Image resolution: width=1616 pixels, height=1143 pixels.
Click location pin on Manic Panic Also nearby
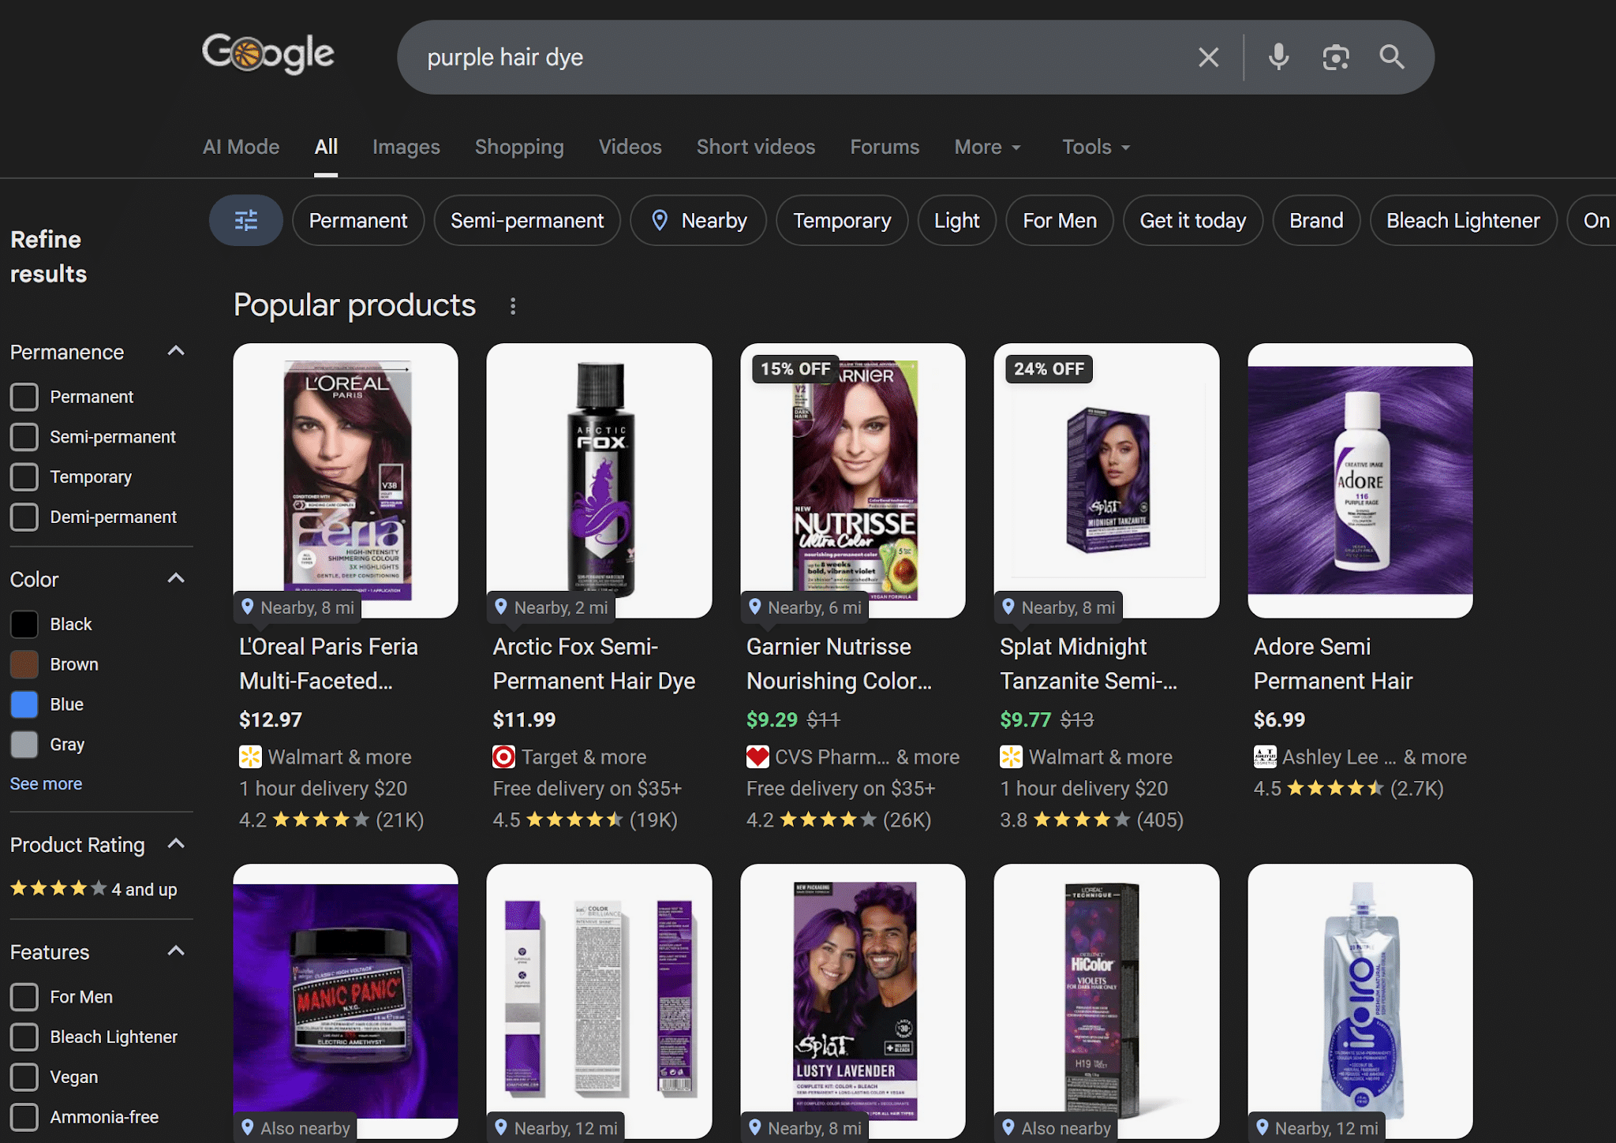click(x=248, y=1127)
